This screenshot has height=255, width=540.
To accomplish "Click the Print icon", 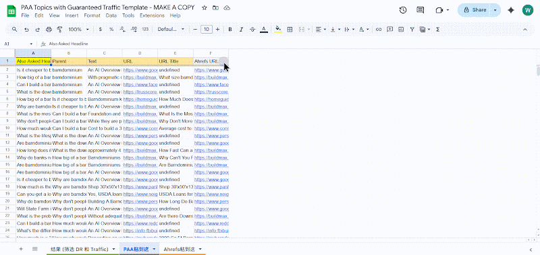I will point(49,30).
